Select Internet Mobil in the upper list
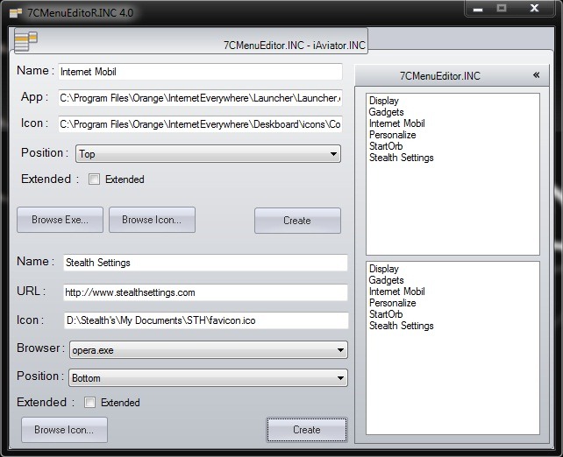563x457 pixels. point(396,124)
